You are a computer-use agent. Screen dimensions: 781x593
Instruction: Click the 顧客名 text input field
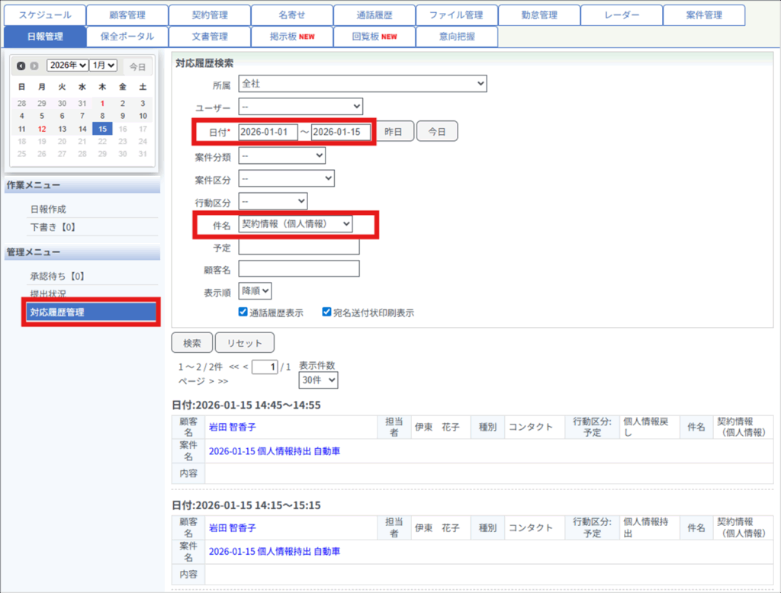click(298, 268)
